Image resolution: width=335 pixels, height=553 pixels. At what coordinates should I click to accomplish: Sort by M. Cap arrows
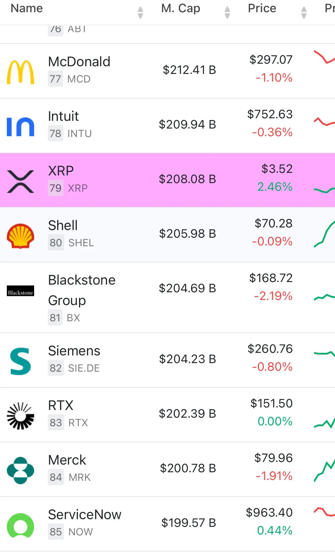227,13
